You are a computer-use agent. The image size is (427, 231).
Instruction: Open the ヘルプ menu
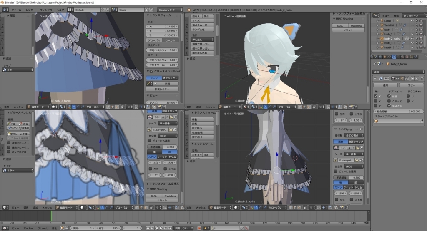coord(60,10)
